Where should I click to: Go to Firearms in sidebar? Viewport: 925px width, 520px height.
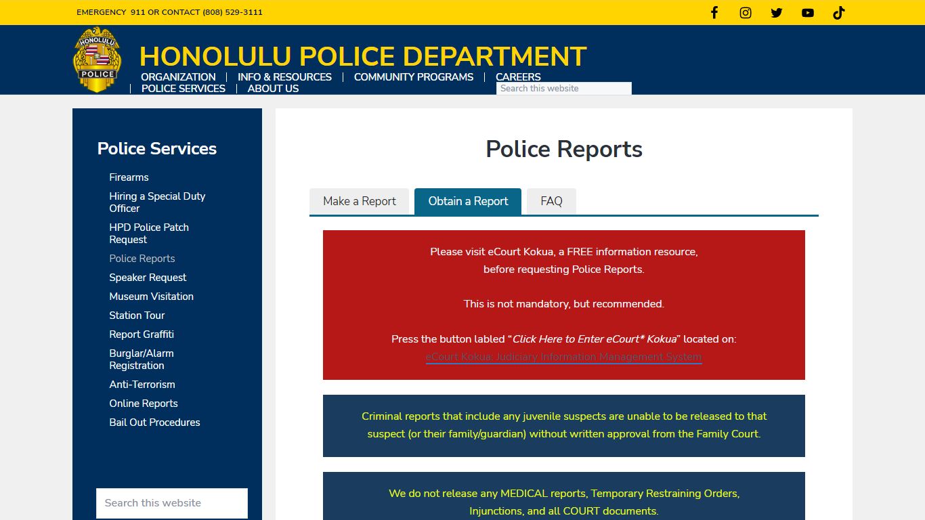click(x=129, y=177)
